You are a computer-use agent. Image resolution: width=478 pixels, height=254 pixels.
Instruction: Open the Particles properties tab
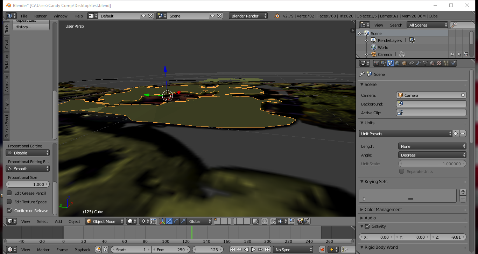(446, 63)
